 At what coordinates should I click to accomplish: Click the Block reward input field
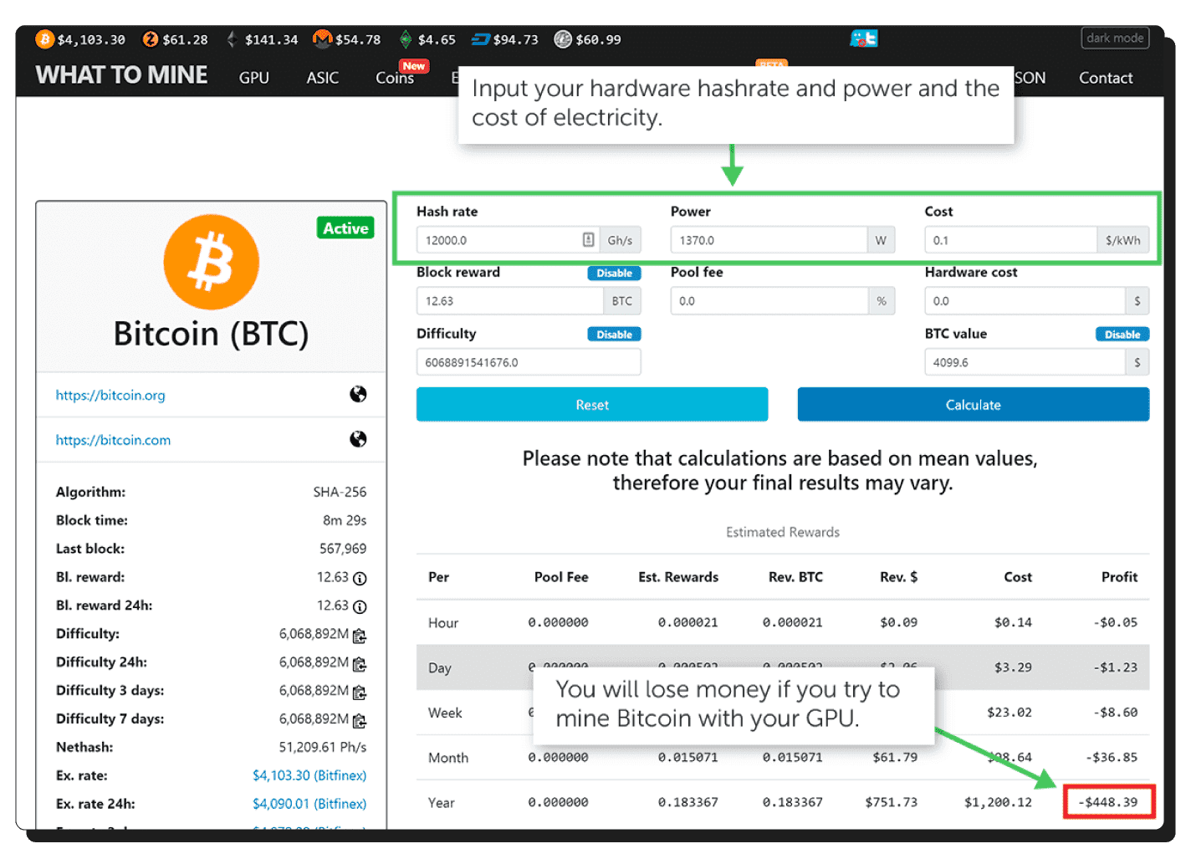click(510, 301)
